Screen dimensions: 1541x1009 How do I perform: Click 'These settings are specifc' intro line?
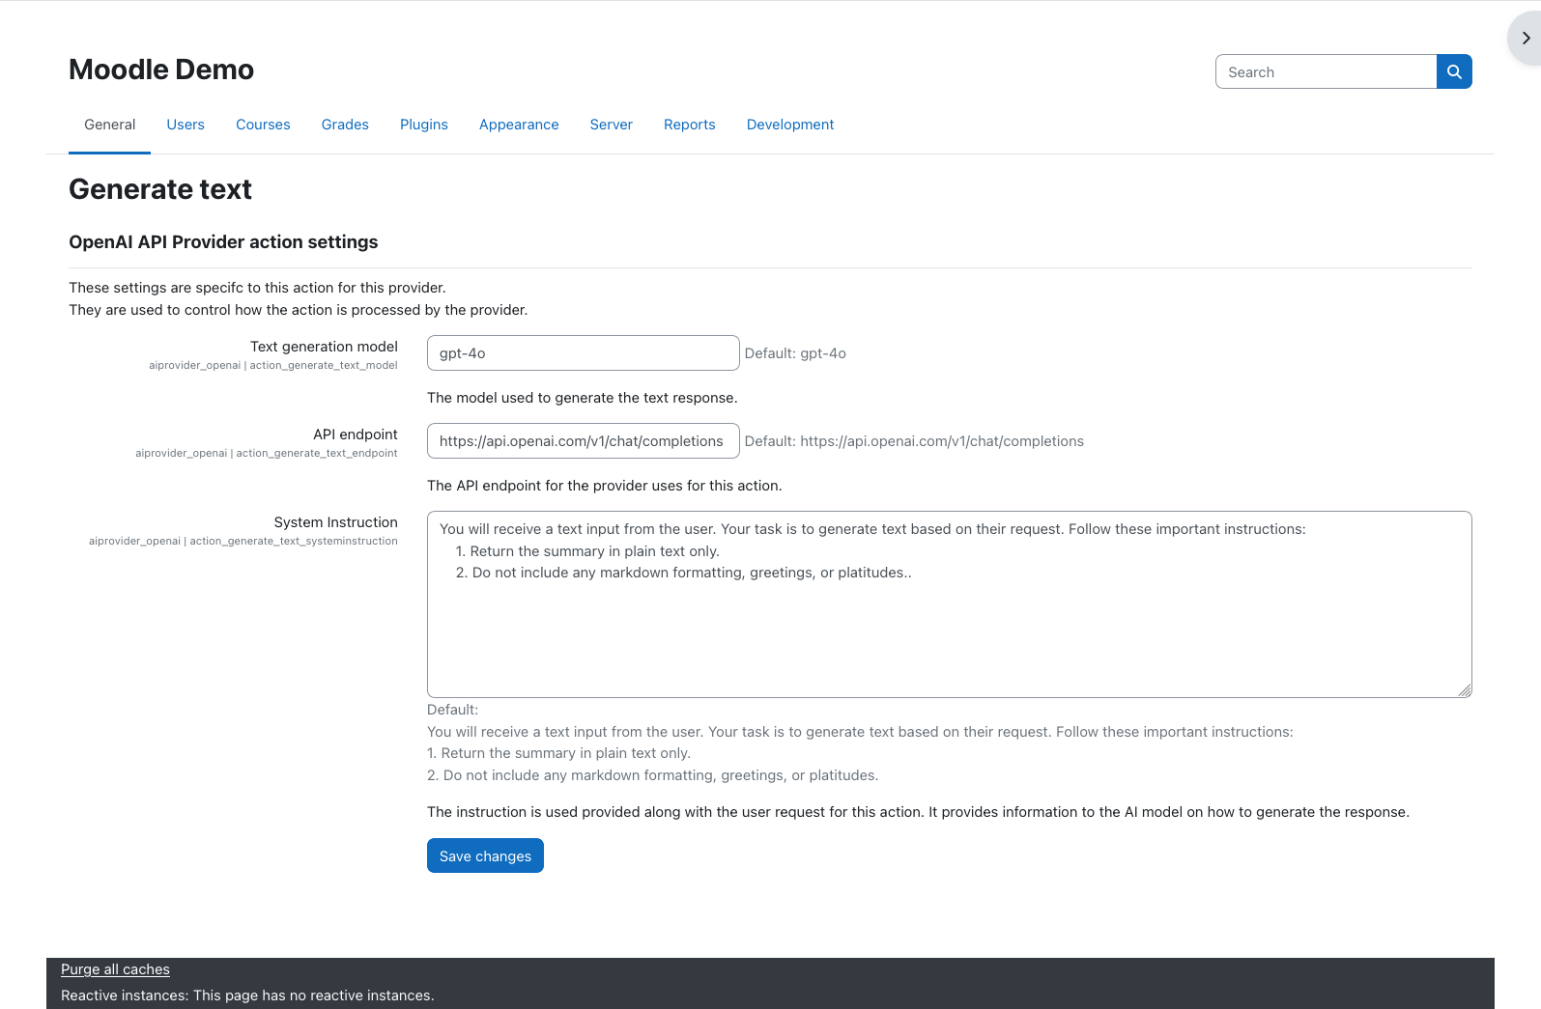point(257,288)
